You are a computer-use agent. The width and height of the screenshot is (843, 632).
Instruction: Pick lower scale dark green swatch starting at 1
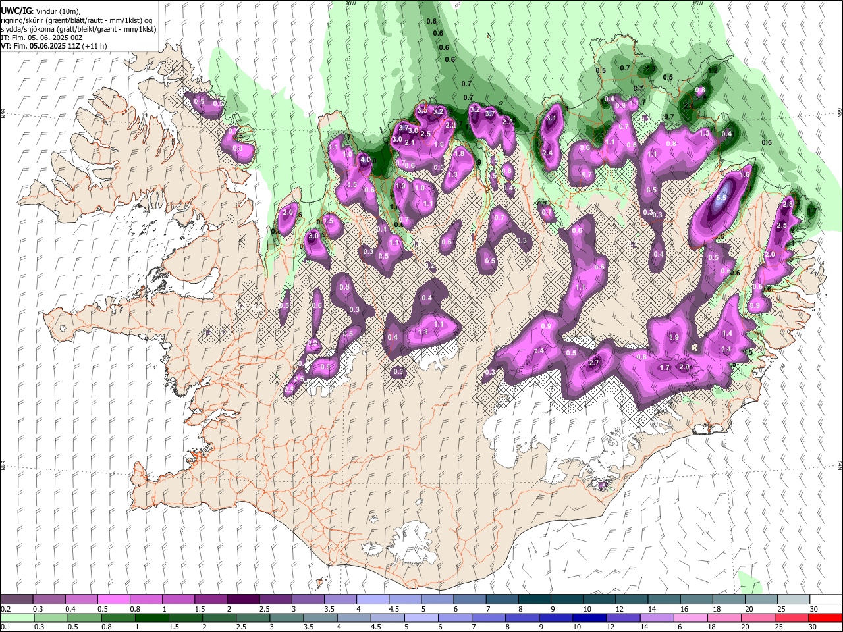[151, 618]
